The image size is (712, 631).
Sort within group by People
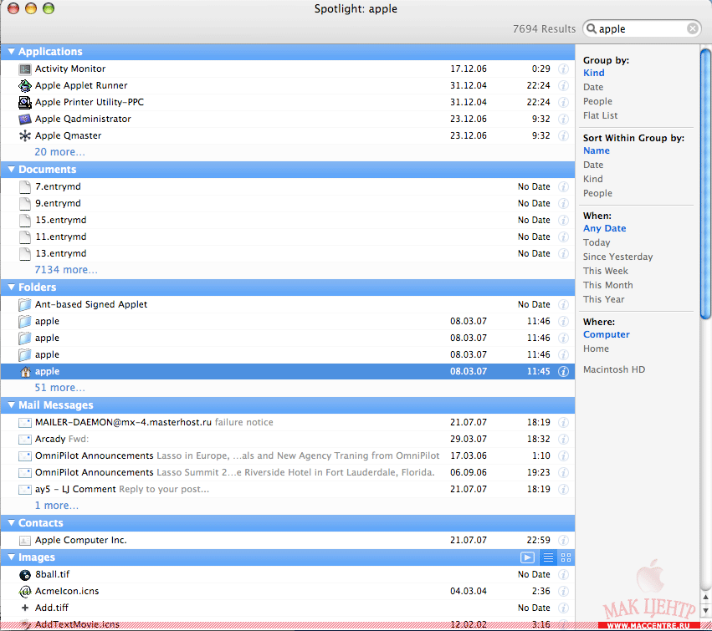597,194
